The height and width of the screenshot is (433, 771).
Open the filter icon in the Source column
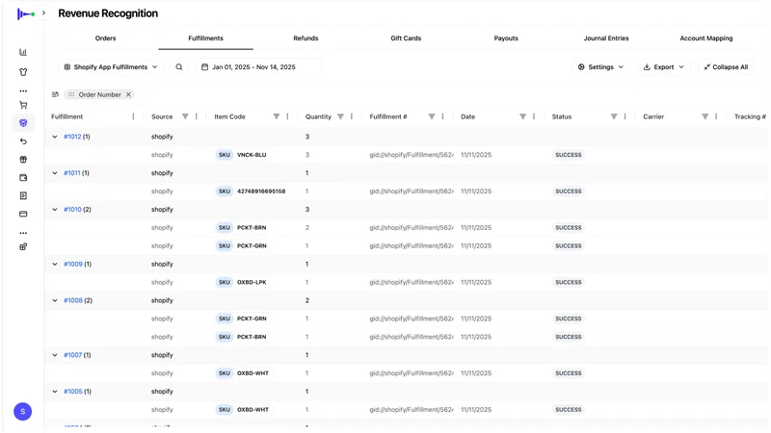tap(185, 116)
